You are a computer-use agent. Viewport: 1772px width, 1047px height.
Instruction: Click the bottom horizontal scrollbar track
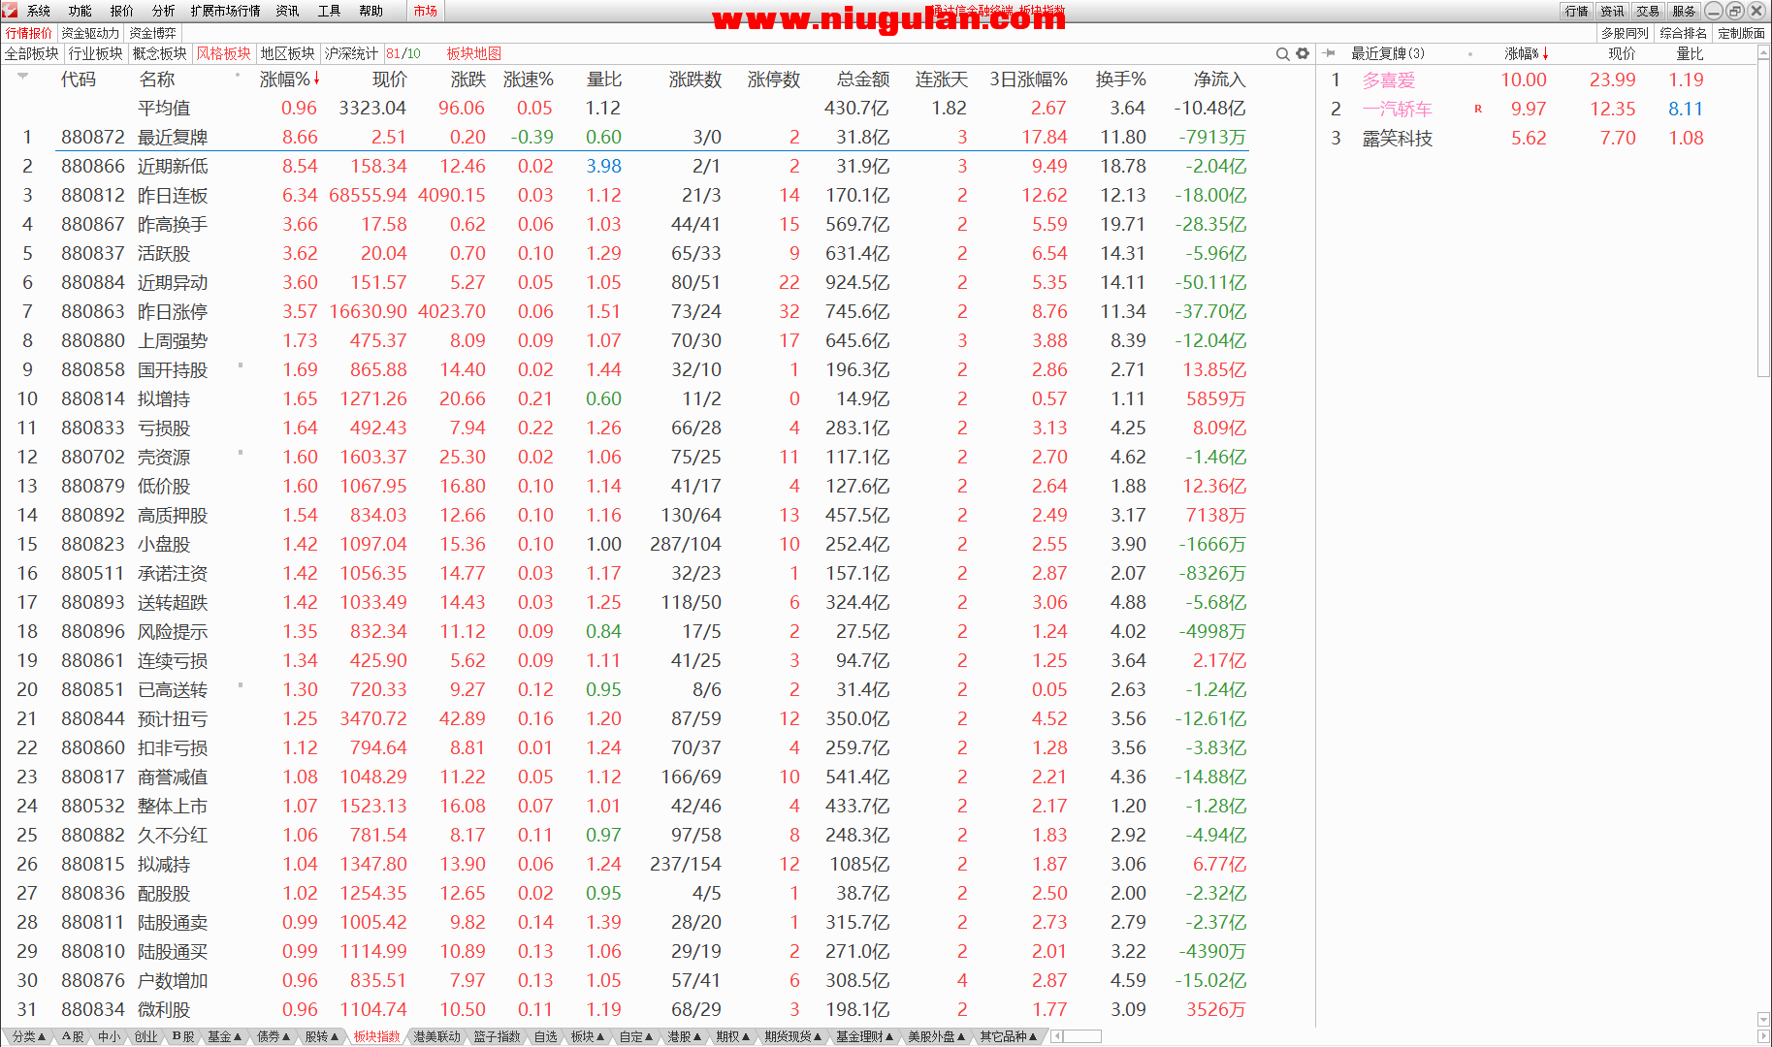pos(1083,1036)
